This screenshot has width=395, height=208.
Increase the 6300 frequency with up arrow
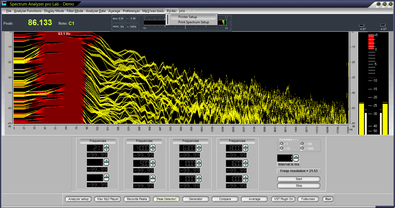pyautogui.click(x=199, y=147)
